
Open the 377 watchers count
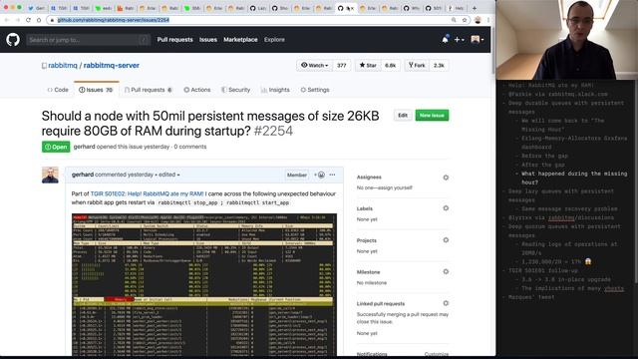[341, 65]
